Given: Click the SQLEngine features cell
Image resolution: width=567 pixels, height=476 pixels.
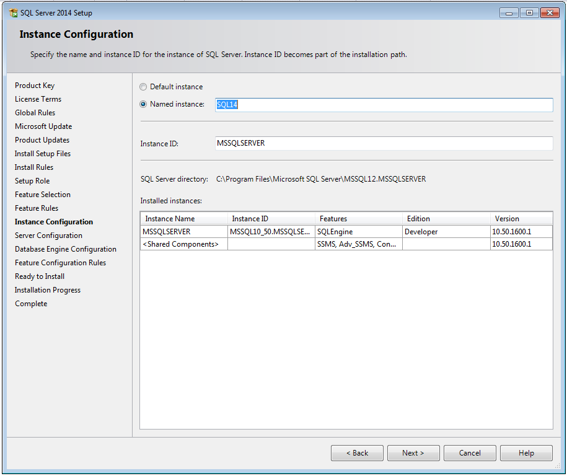Looking at the screenshot, I should coord(359,231).
